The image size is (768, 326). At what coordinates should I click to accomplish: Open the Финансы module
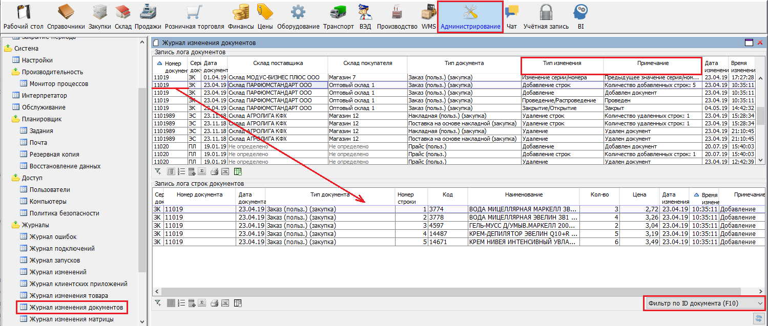click(x=240, y=17)
